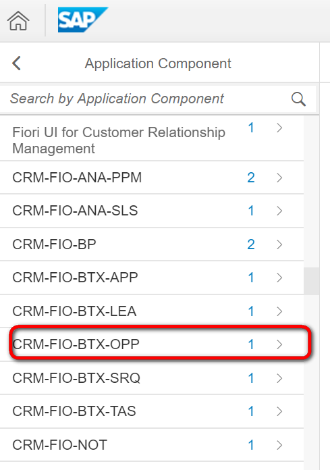The image size is (330, 470).
Task: Click the Home icon in header
Action: [x=18, y=21]
